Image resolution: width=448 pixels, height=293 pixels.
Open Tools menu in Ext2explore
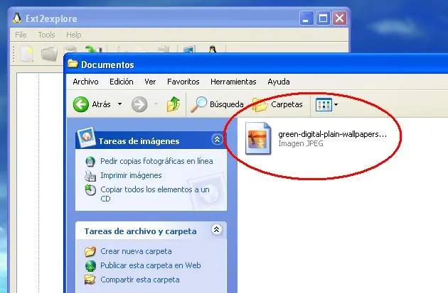[46, 35]
